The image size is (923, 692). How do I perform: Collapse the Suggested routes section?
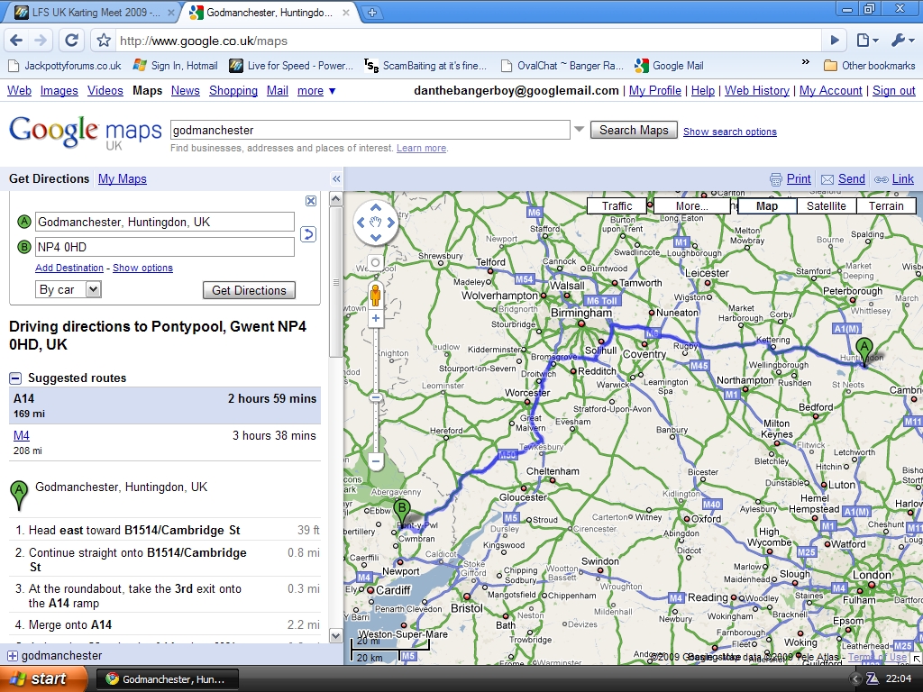click(15, 378)
